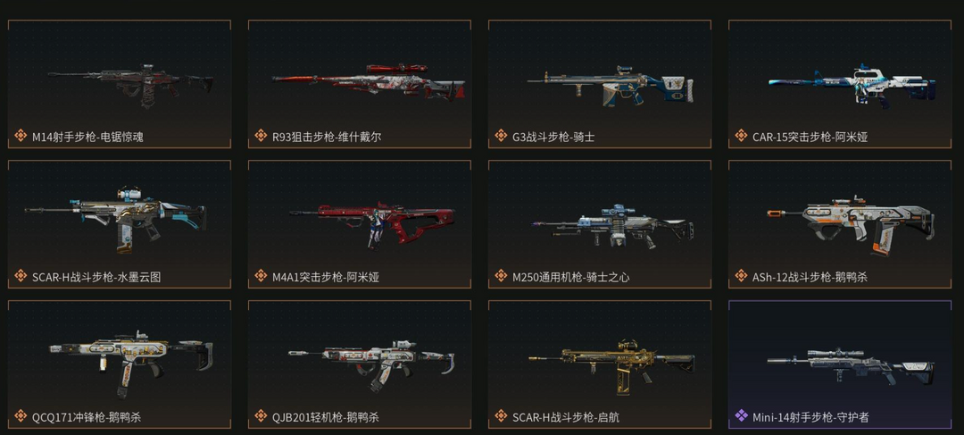Open the ASh-12战斗步枪-鹅鸭杀 label
The height and width of the screenshot is (435, 964).
[810, 277]
